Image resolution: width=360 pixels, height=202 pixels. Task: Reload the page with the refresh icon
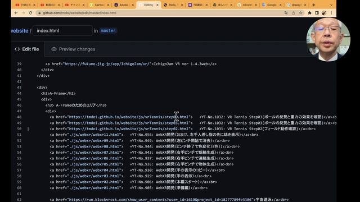(x=30, y=13)
